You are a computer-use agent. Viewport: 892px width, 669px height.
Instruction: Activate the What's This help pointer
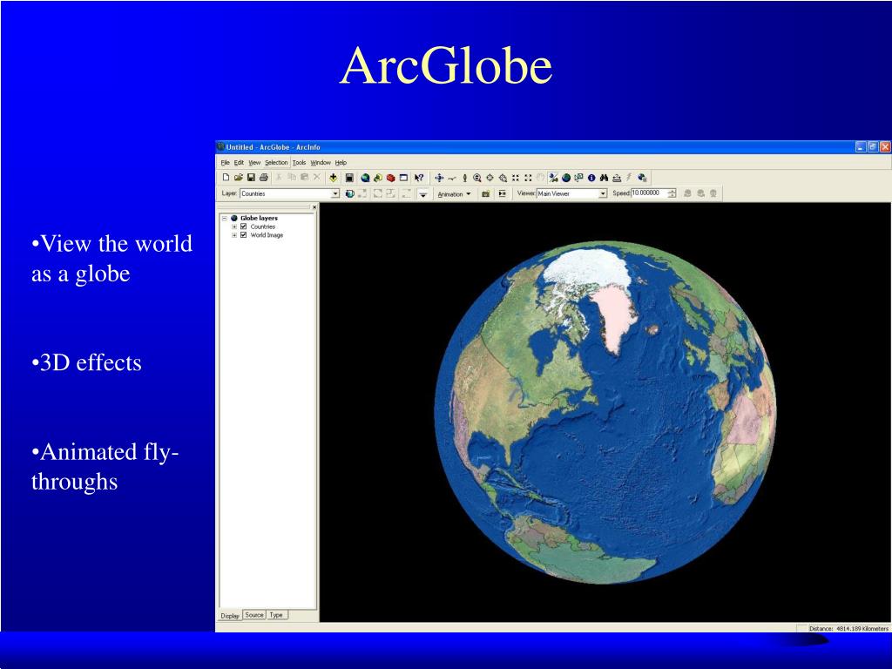pos(419,178)
